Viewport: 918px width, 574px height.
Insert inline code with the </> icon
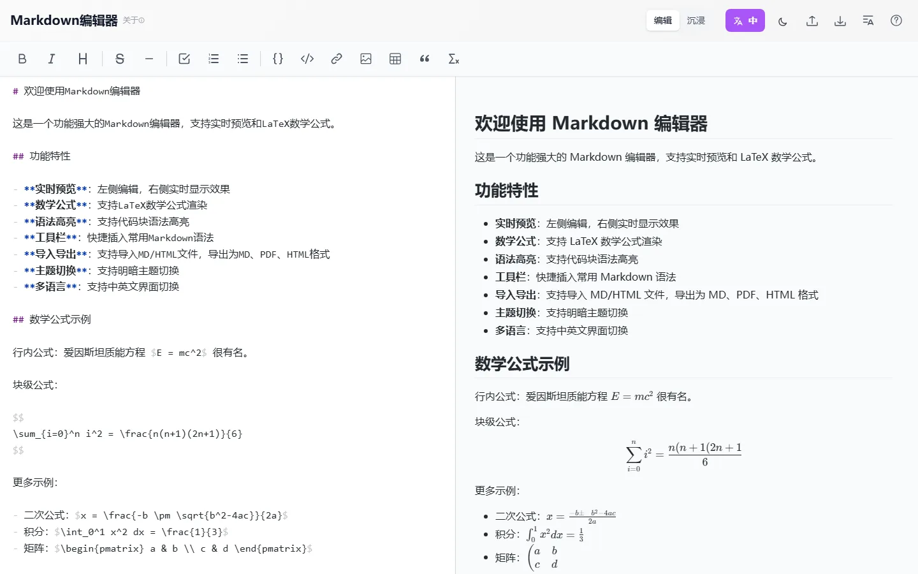[307, 59]
